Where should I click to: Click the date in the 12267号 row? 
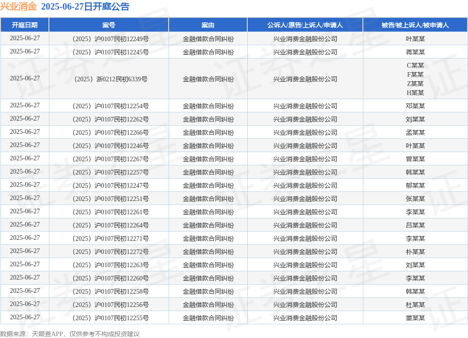point(25,158)
